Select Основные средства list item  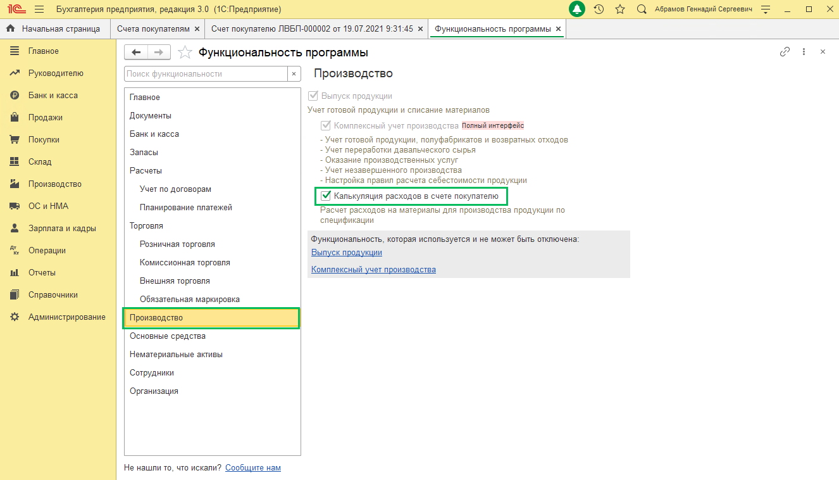coord(212,336)
